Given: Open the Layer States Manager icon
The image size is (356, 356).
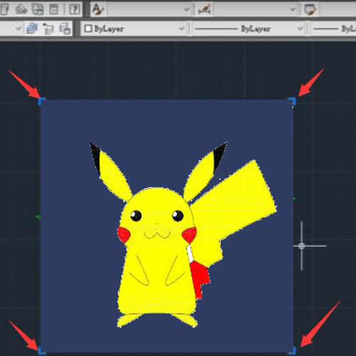Looking at the screenshot, I should 65,28.
